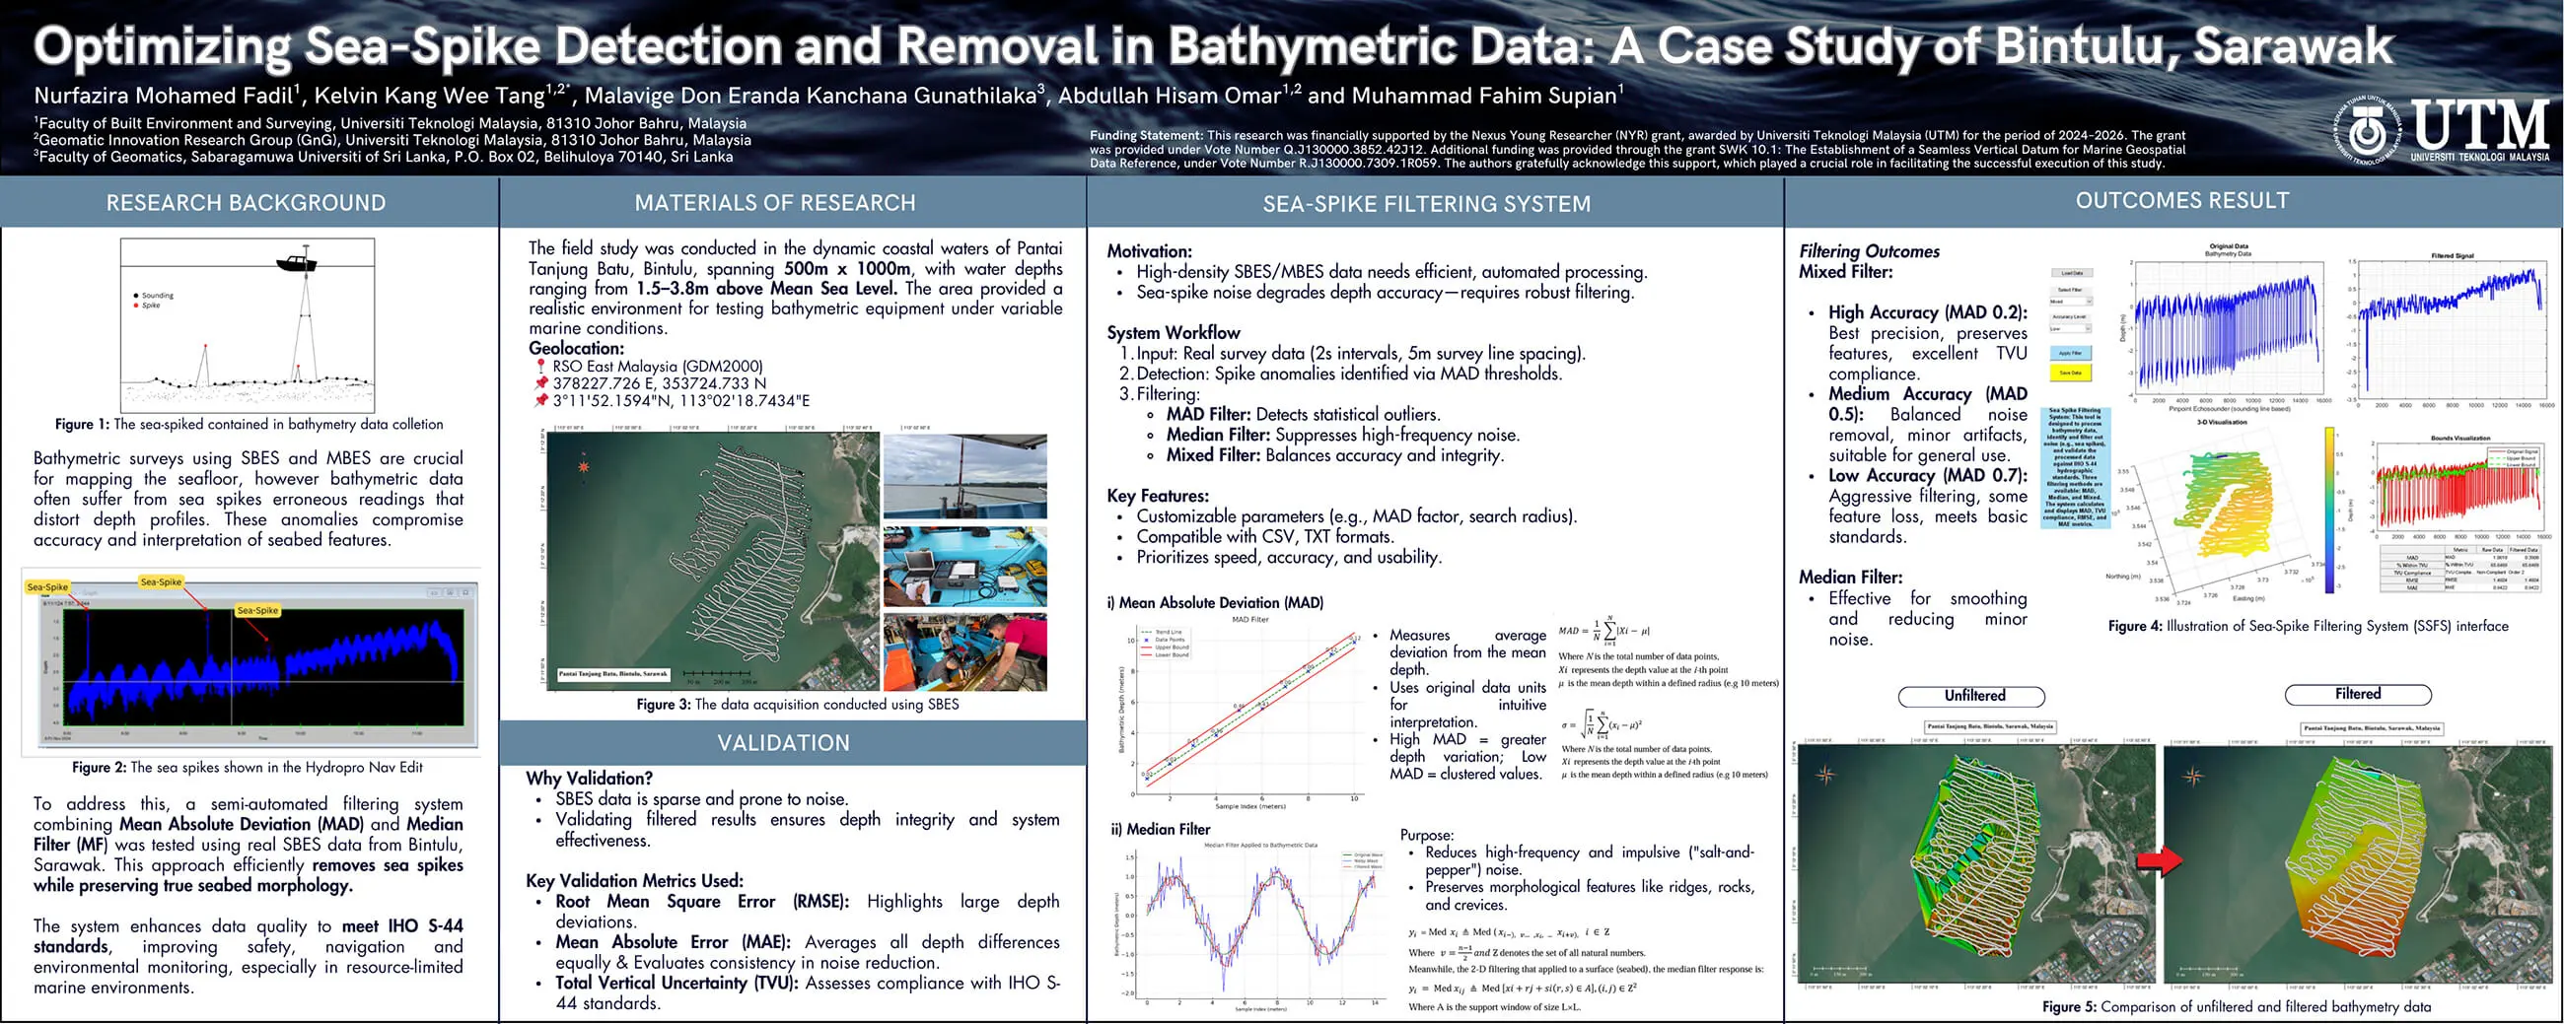
Task: Open the Original Data bathymetry plot
Action: pos(2226,326)
